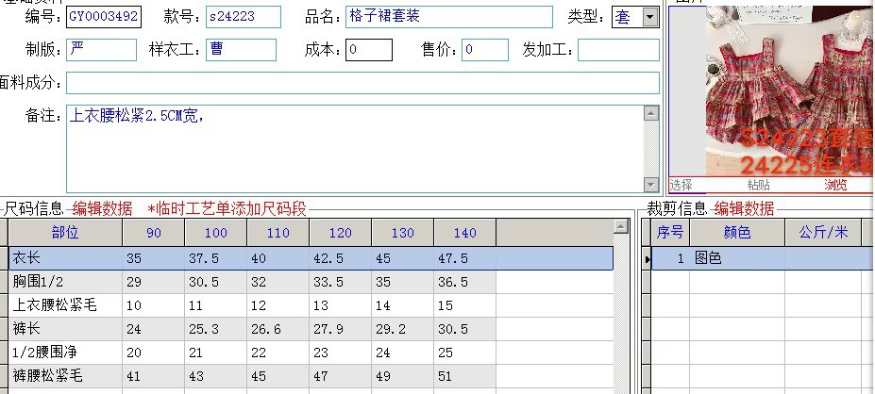Click the 售价 input field
875x394 pixels.
point(485,50)
